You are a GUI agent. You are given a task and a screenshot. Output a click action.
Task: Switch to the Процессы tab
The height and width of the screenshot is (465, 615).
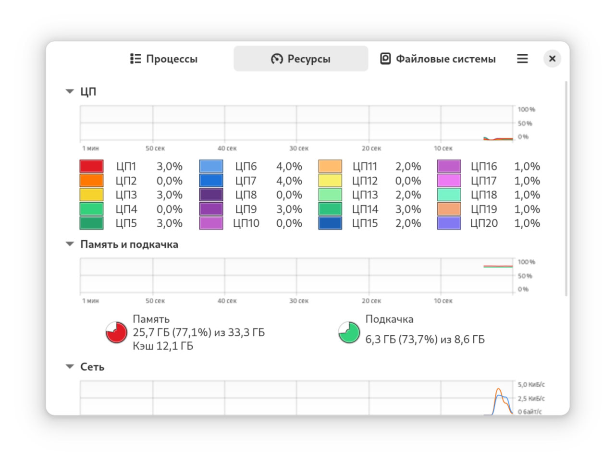(164, 59)
